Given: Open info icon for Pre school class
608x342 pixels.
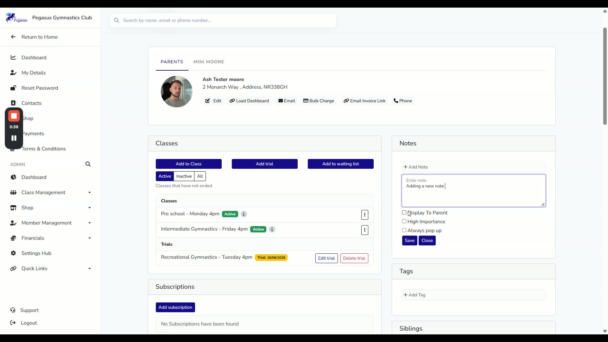Looking at the screenshot, I should pyautogui.click(x=244, y=214).
